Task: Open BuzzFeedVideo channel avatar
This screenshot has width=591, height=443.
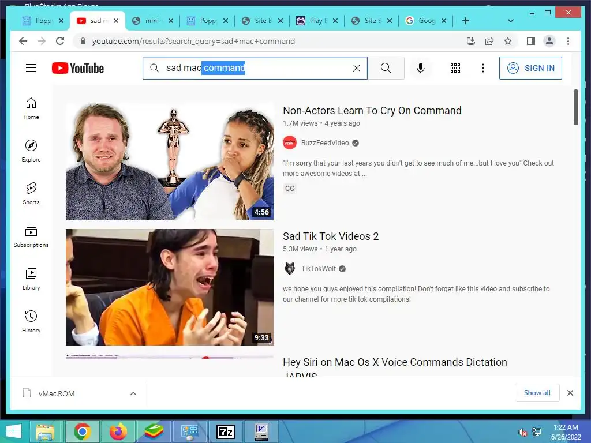Action: (290, 143)
